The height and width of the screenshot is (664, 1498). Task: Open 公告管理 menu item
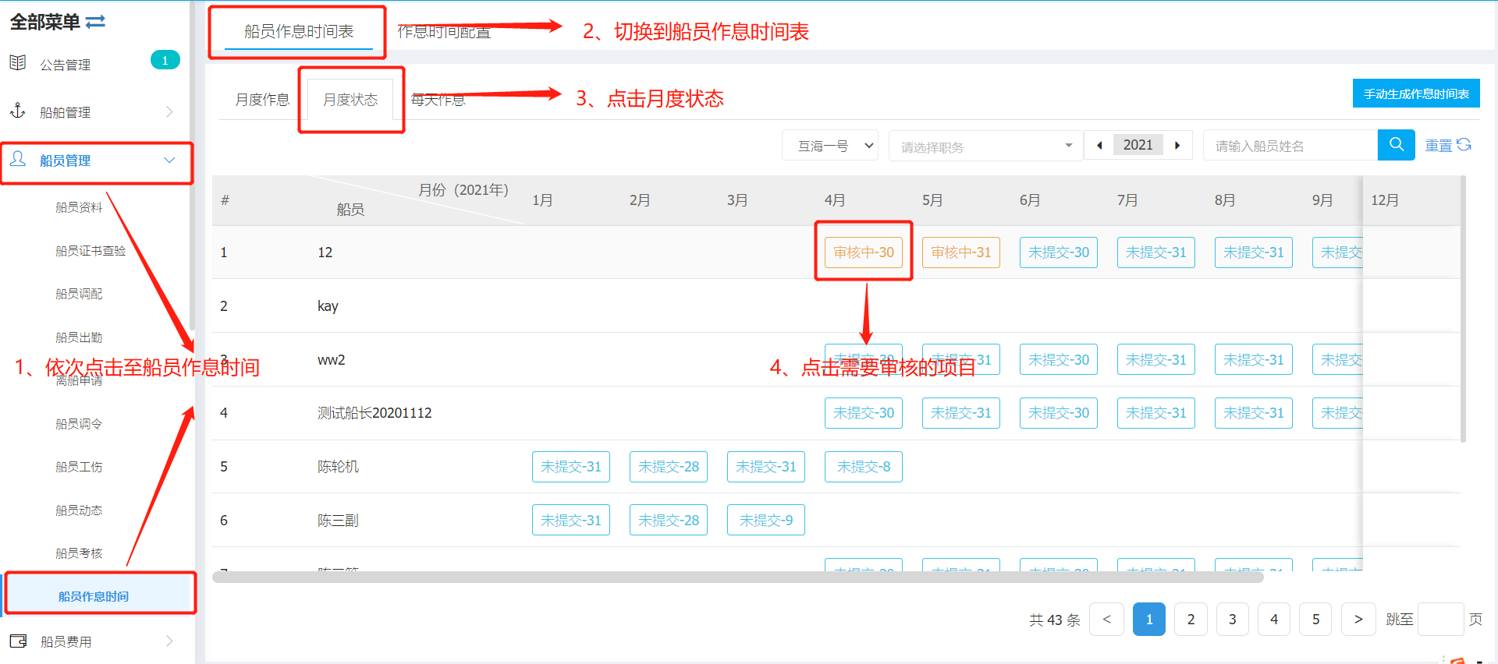click(66, 64)
